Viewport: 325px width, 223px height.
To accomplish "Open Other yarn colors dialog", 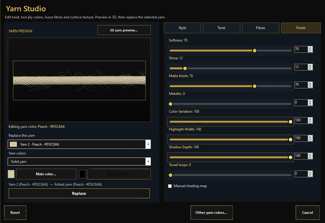I will point(212,212).
